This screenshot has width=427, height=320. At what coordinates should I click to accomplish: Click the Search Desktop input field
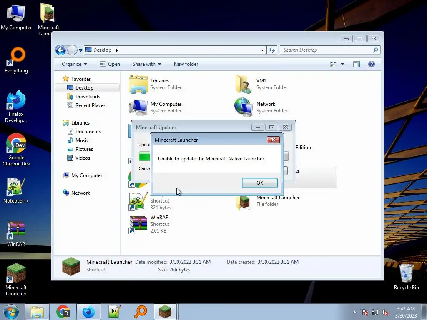coord(330,50)
